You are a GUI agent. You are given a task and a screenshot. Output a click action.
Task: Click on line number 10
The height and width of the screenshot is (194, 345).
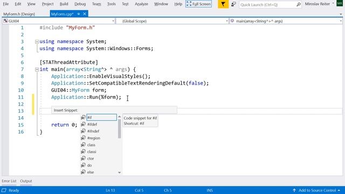(x=21, y=90)
